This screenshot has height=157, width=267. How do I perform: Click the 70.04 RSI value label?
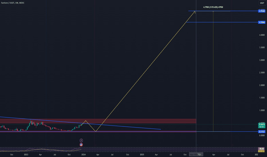click(261, 149)
